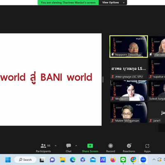The image size is (165, 165).
Task: Click the divider handle between slide and gallery
Action: click(x=103, y=80)
